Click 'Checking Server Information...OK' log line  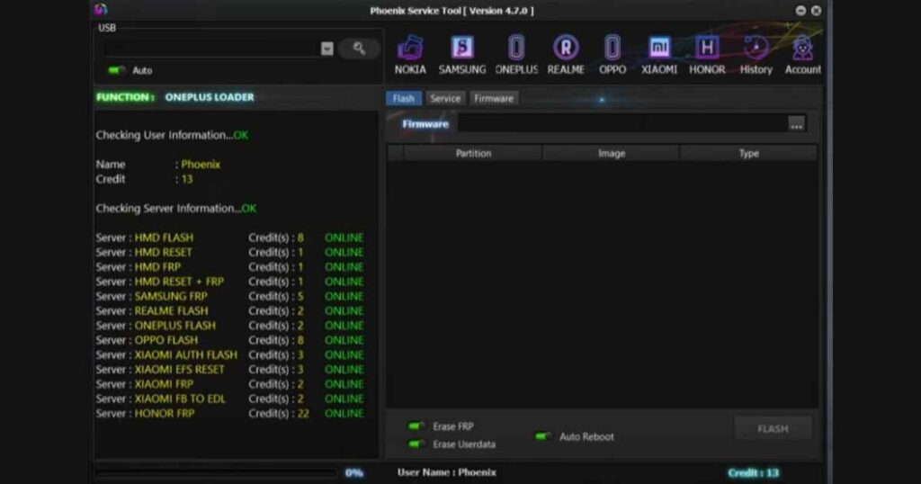[x=175, y=209]
